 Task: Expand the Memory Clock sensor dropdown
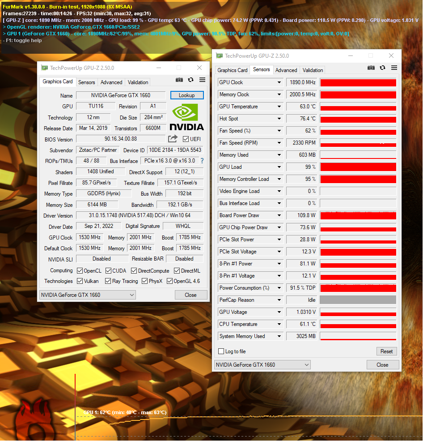[279, 94]
